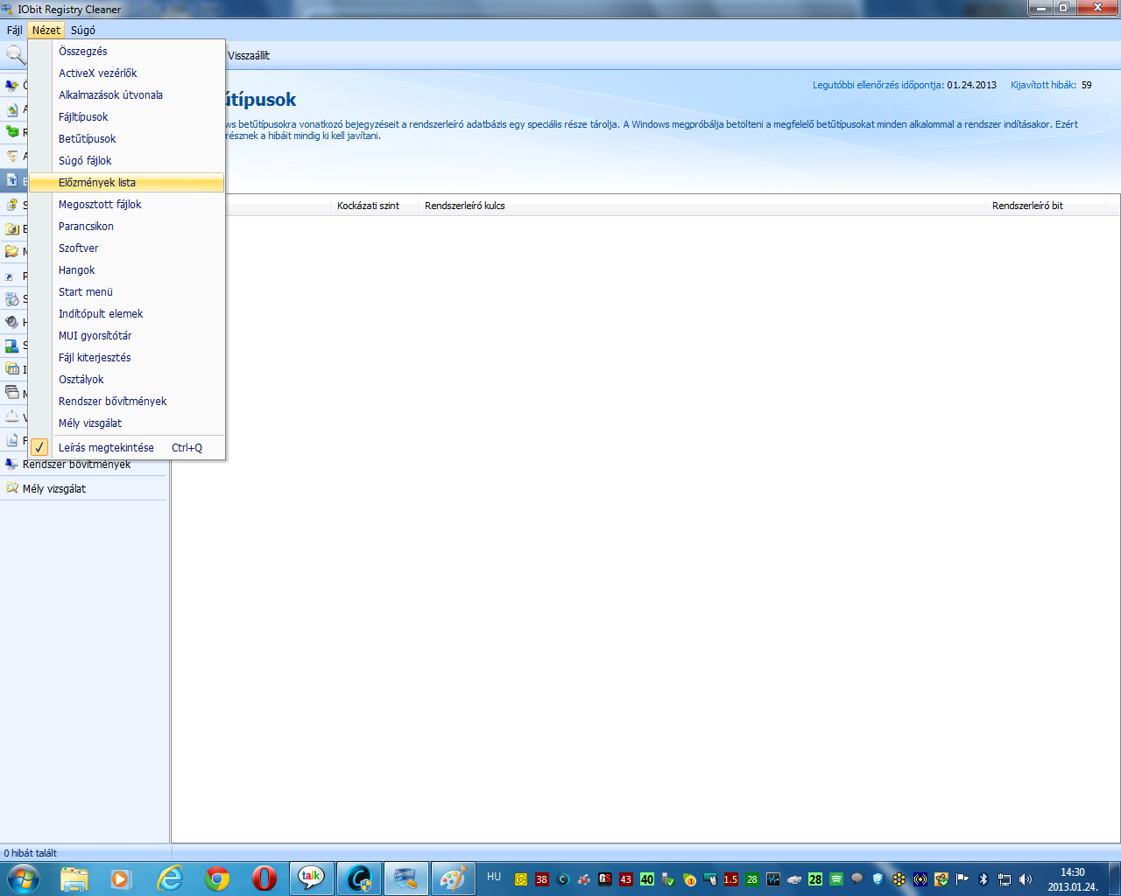This screenshot has width=1121, height=896.
Task: Choose Összegzés from the Nézet menu
Action: pos(127,52)
